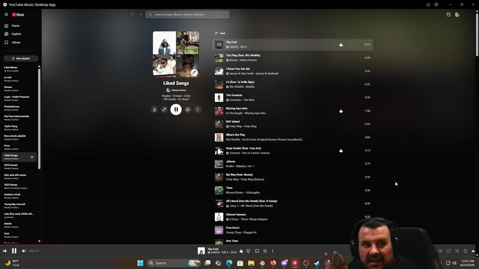Toggle shuffle in the player bar
Viewport: 479px width, 269px height.
457,251
